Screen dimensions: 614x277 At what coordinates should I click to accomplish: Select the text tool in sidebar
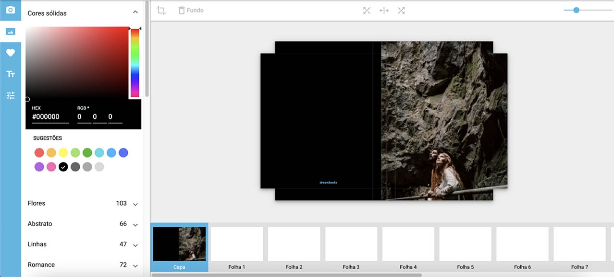point(11,74)
